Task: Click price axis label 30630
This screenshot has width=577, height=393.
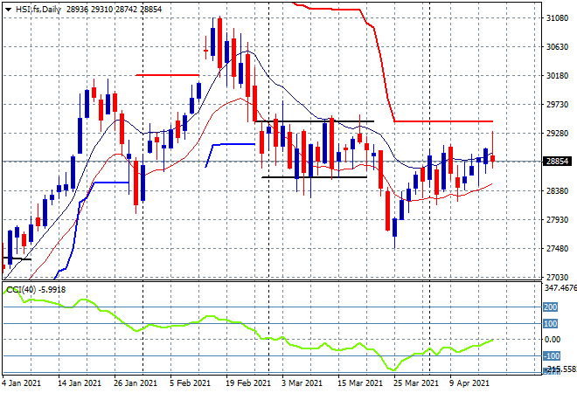Action: coord(558,46)
